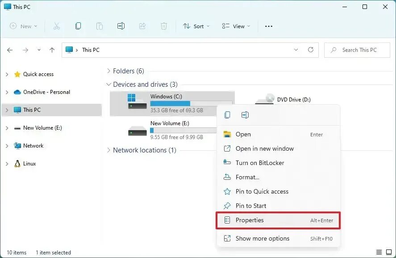
Task: Switch to large thumbnails view in the status bar
Action: [389, 252]
